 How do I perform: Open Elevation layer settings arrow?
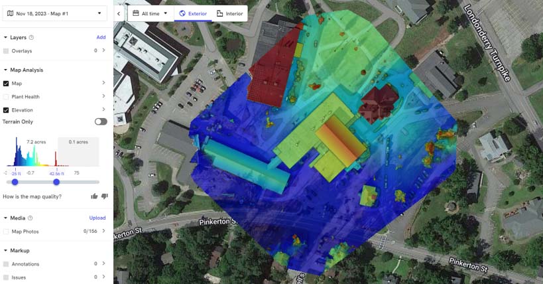[x=103, y=110]
